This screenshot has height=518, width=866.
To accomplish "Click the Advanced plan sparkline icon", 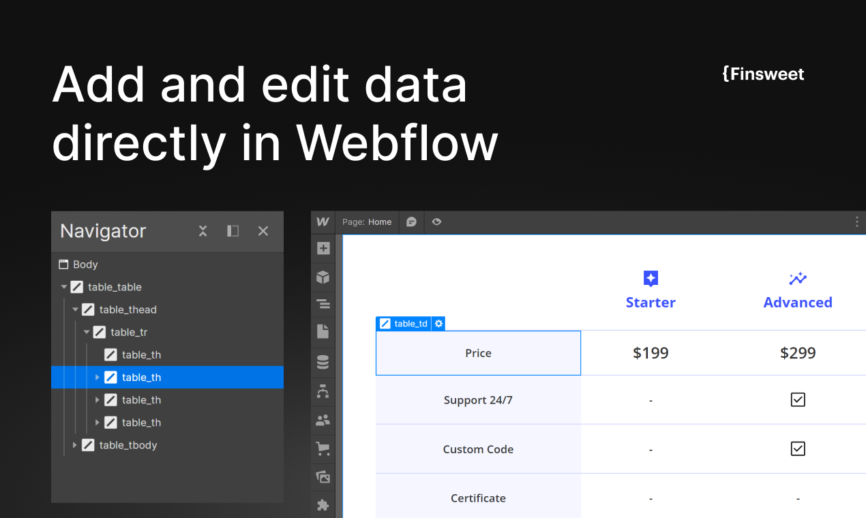I will (x=798, y=278).
